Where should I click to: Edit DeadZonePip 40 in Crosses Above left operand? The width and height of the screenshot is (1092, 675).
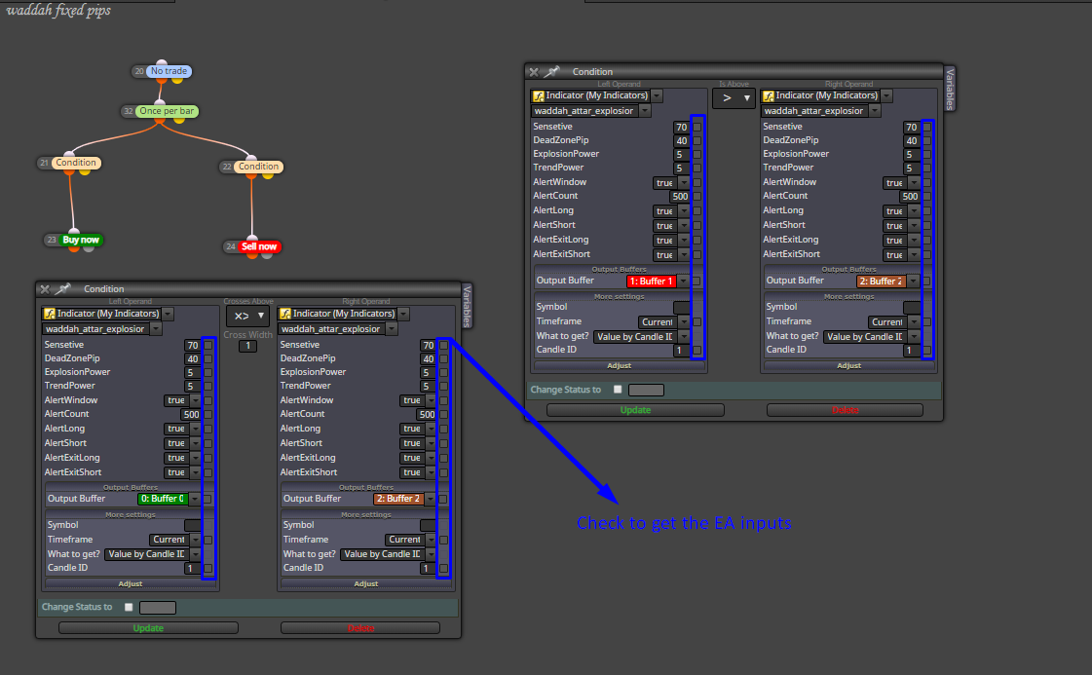[192, 359]
